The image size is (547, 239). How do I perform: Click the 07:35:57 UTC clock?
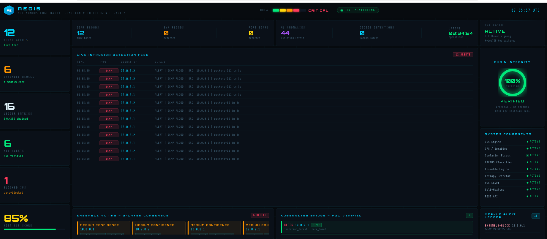tap(525, 10)
